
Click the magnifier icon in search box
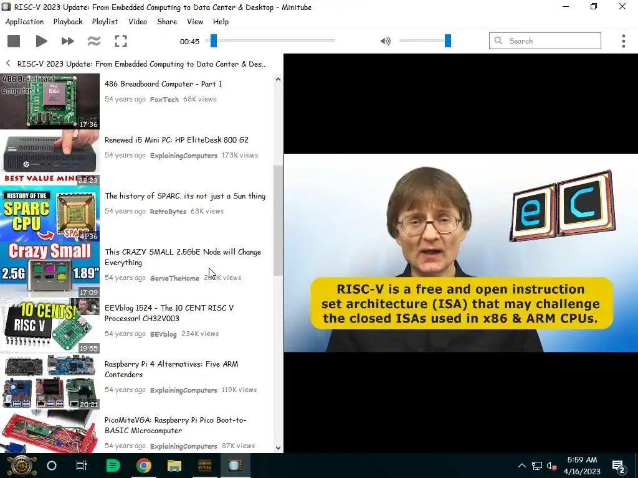(x=498, y=40)
